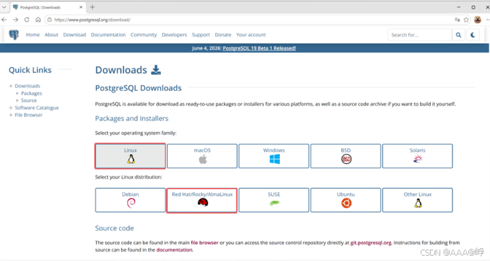The height and width of the screenshot is (261, 490).
Task: Choose the Debian distribution tile
Action: [131, 200]
